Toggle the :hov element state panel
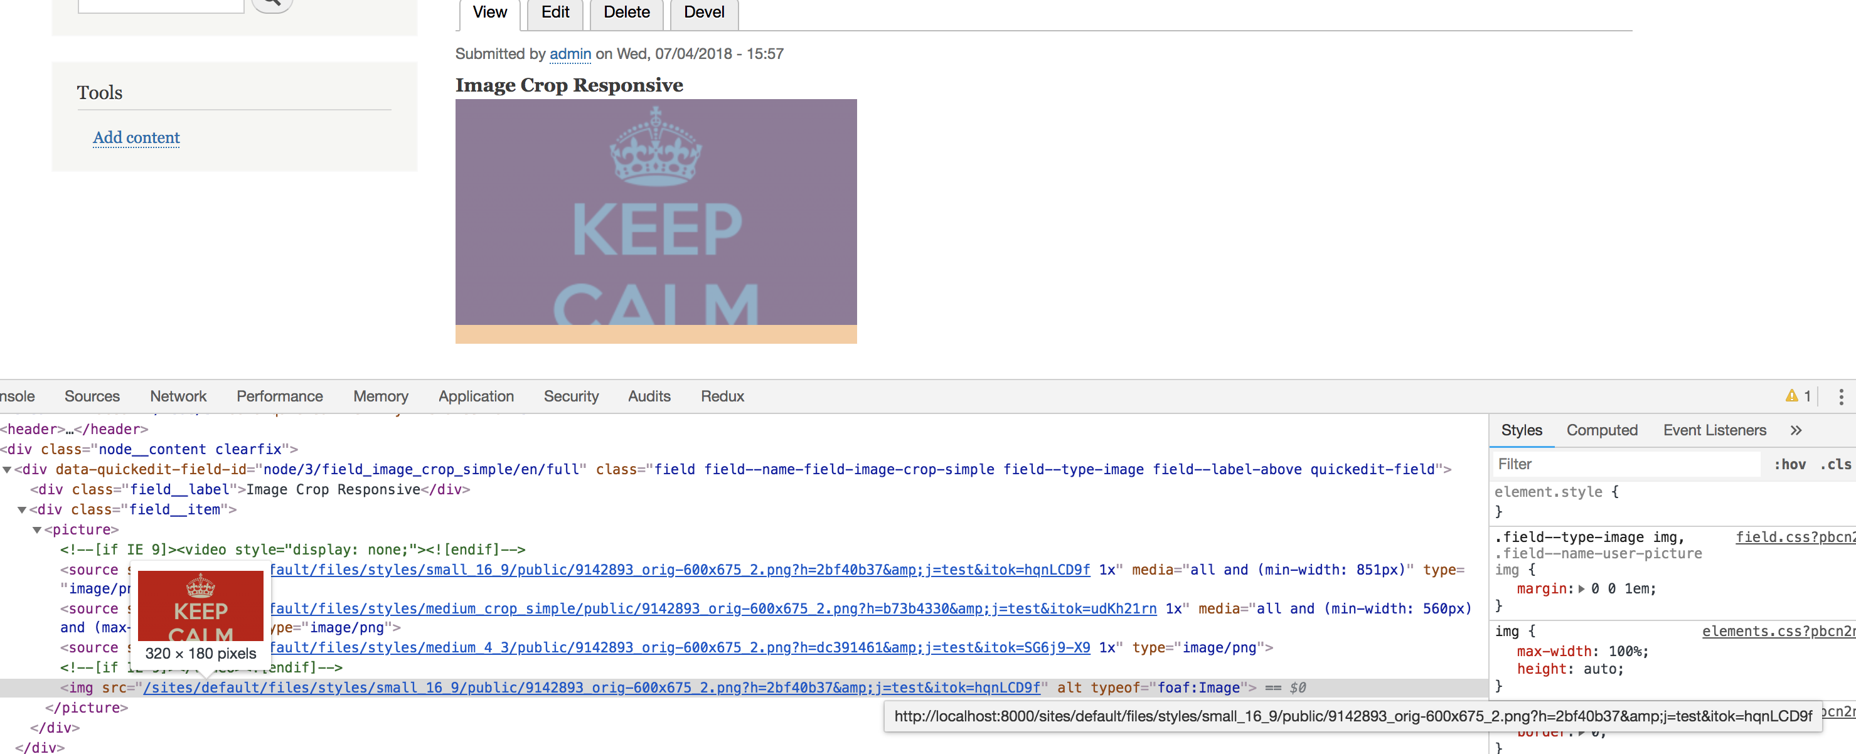Viewport: 1856px width, 754px height. point(1789,464)
